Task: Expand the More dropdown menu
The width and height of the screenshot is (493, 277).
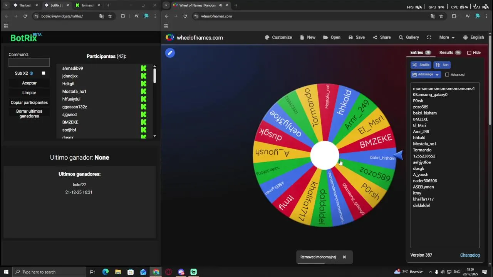Action: click(447, 37)
